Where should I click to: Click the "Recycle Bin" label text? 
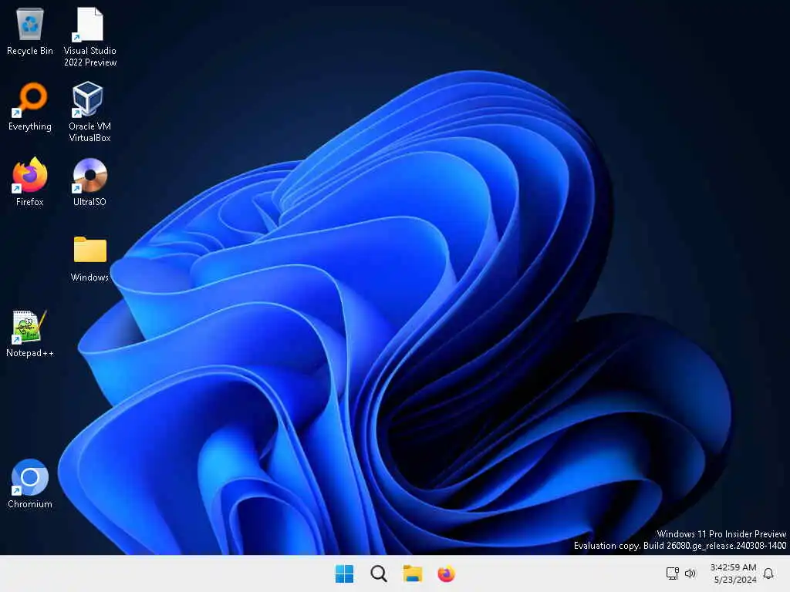click(30, 51)
